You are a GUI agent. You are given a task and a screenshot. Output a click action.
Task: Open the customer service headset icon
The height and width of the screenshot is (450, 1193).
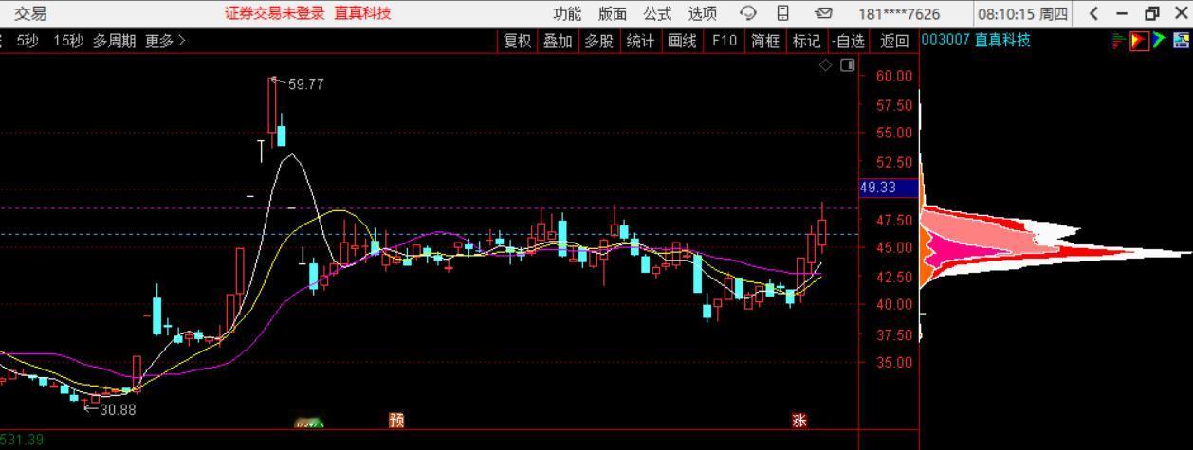coord(749,13)
